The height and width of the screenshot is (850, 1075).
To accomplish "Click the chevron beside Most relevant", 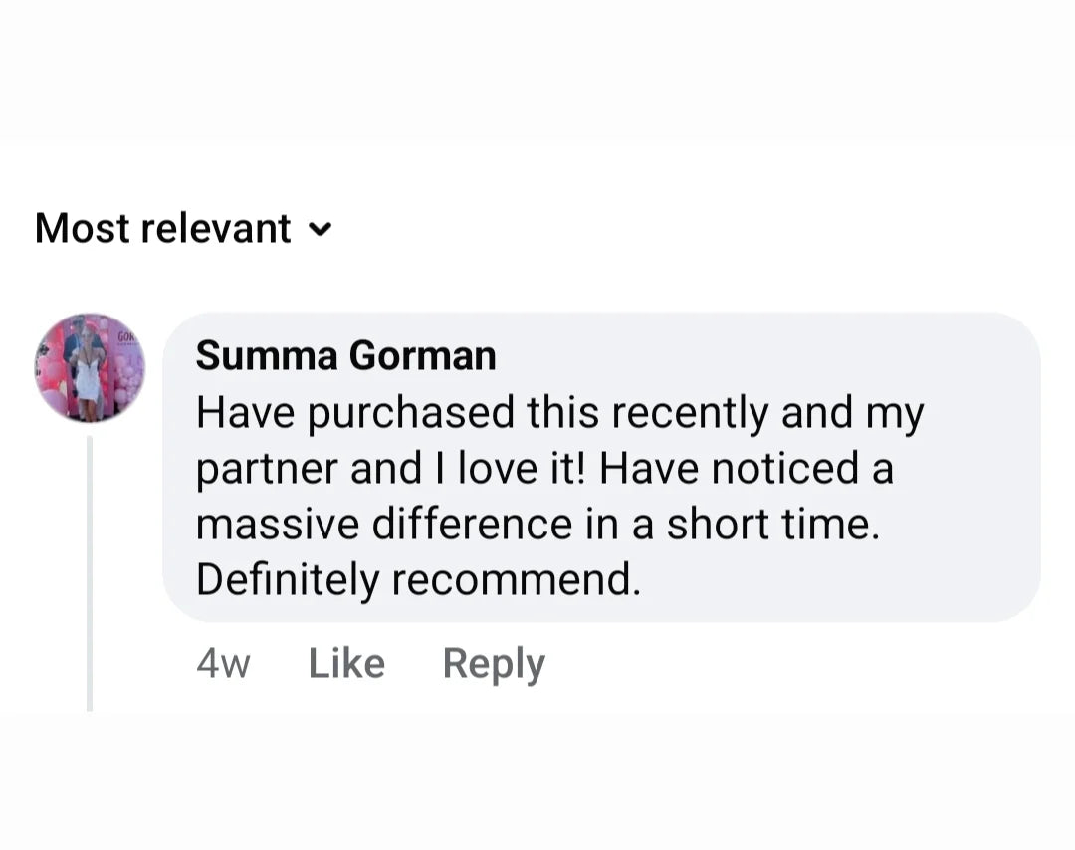I will point(320,229).
